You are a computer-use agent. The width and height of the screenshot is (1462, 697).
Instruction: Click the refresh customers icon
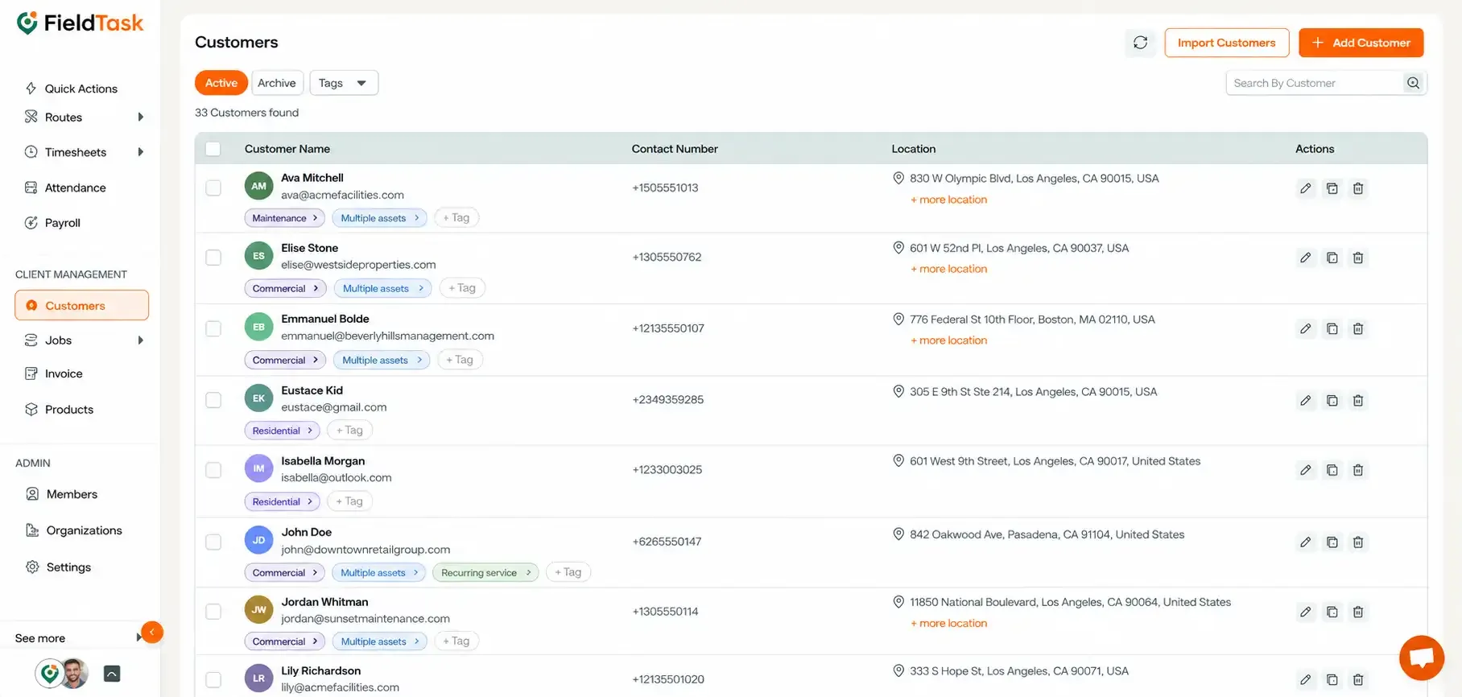click(1140, 43)
